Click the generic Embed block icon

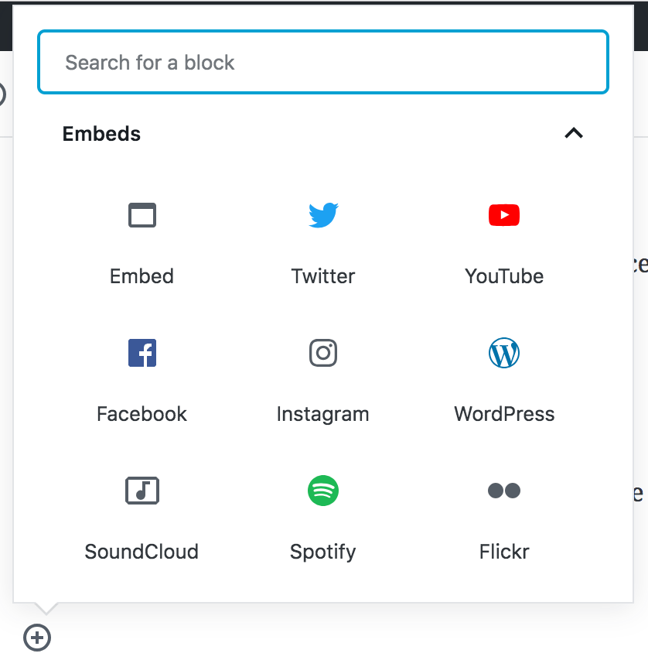click(142, 214)
